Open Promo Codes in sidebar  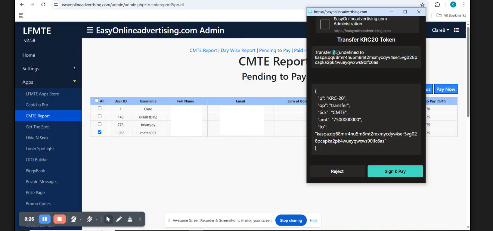38,204
